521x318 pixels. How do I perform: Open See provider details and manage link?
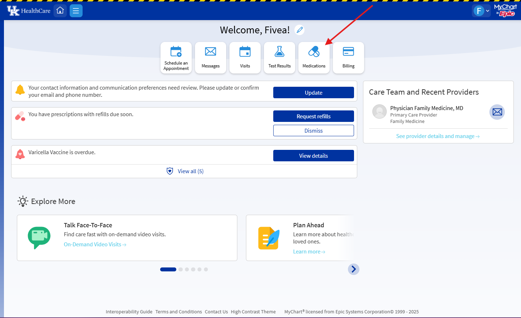coord(438,136)
